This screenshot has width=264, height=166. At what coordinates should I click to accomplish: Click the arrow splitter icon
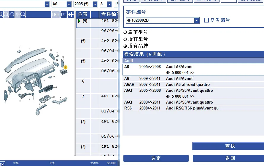point(71,14)
